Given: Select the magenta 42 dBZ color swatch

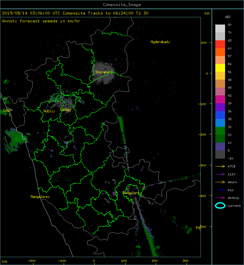Looking at the screenshot, I should point(220,99).
